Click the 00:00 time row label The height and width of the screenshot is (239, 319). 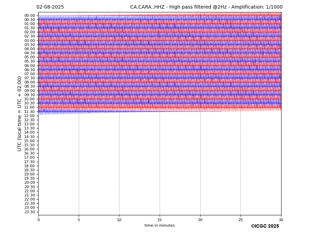click(x=30, y=16)
